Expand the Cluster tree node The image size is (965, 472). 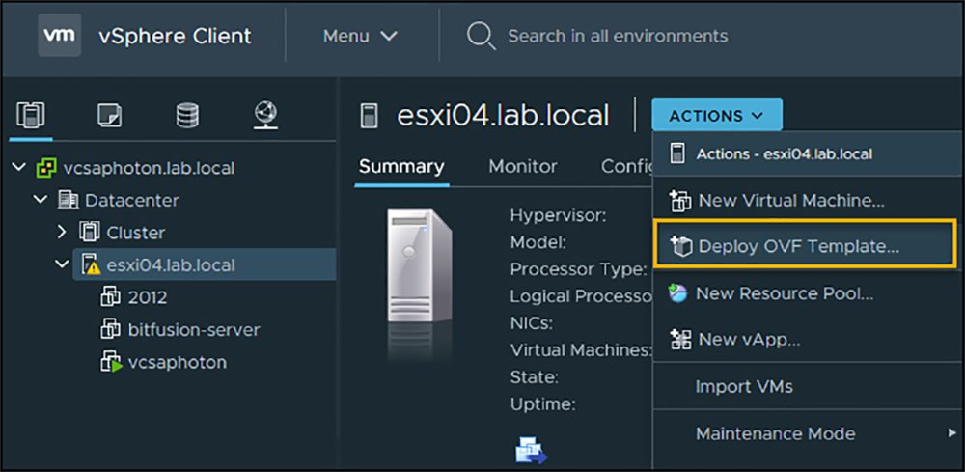(62, 233)
